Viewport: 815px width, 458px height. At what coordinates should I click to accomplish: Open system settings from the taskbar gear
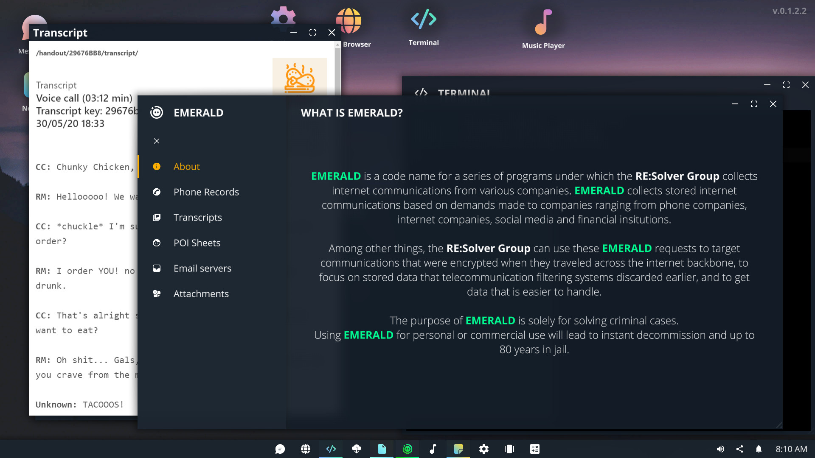[484, 449]
